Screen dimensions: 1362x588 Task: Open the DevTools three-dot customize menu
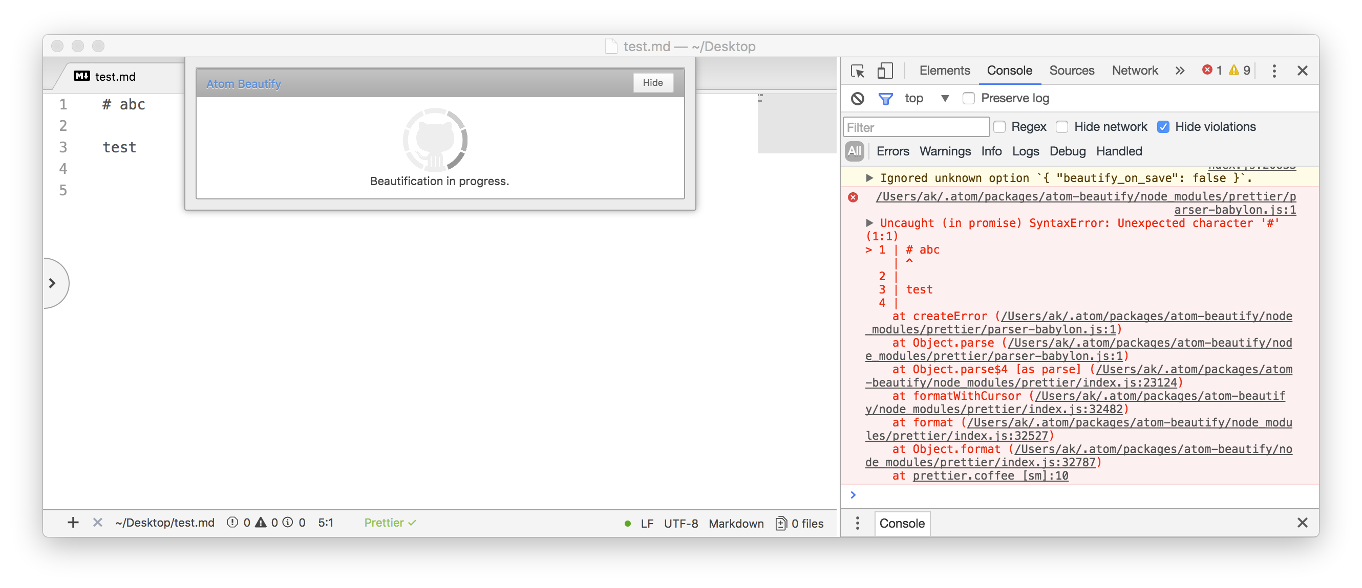coord(1274,71)
